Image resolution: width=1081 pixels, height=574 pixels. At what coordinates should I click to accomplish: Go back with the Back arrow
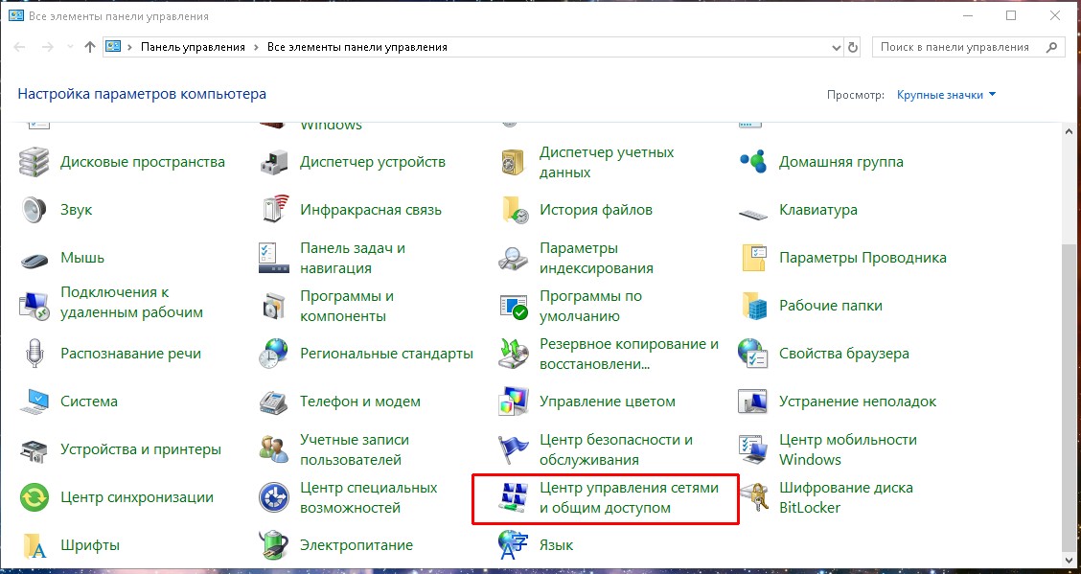[19, 47]
